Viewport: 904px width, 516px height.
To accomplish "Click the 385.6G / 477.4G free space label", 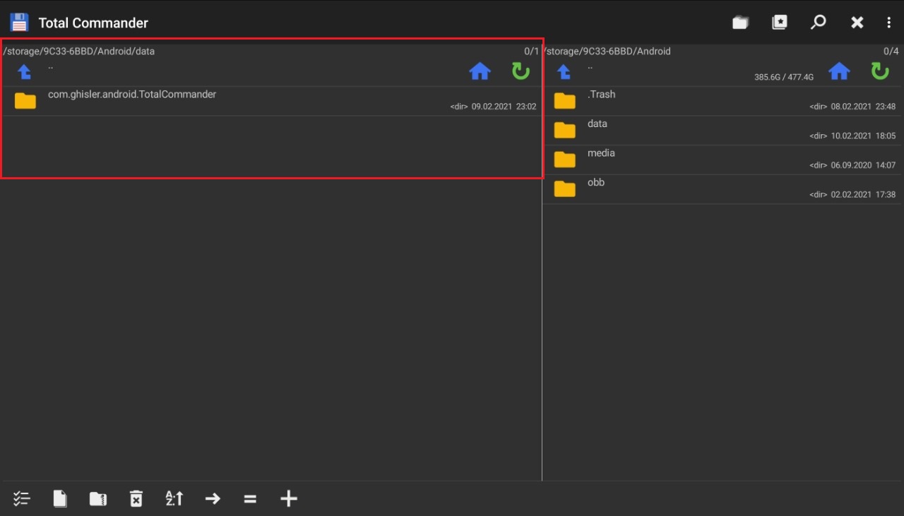I will [784, 77].
